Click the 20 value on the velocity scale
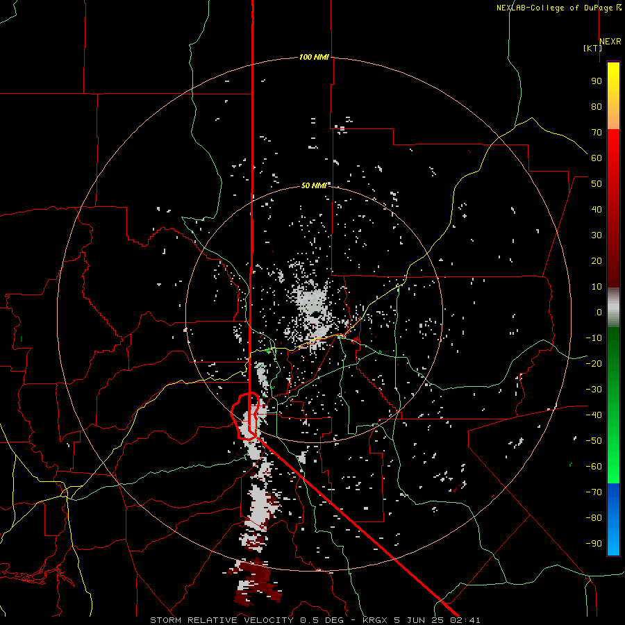The width and height of the screenshot is (625, 625). tap(597, 261)
